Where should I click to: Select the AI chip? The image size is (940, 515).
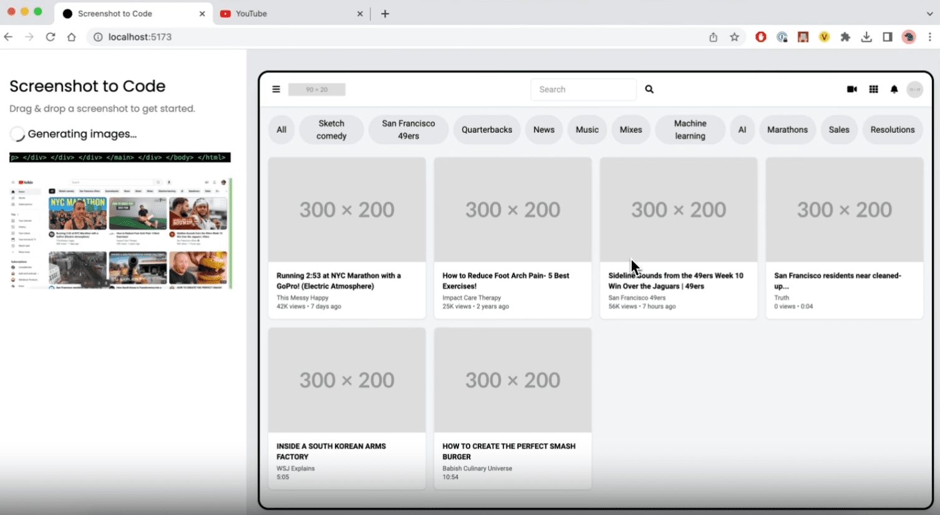[x=742, y=130]
